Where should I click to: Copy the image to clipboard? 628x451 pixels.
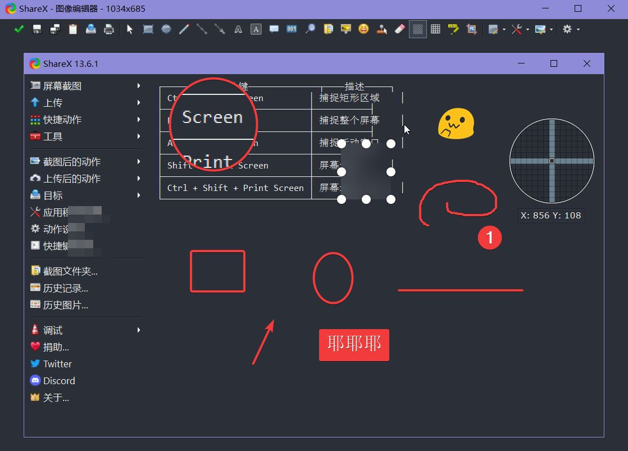point(73,29)
